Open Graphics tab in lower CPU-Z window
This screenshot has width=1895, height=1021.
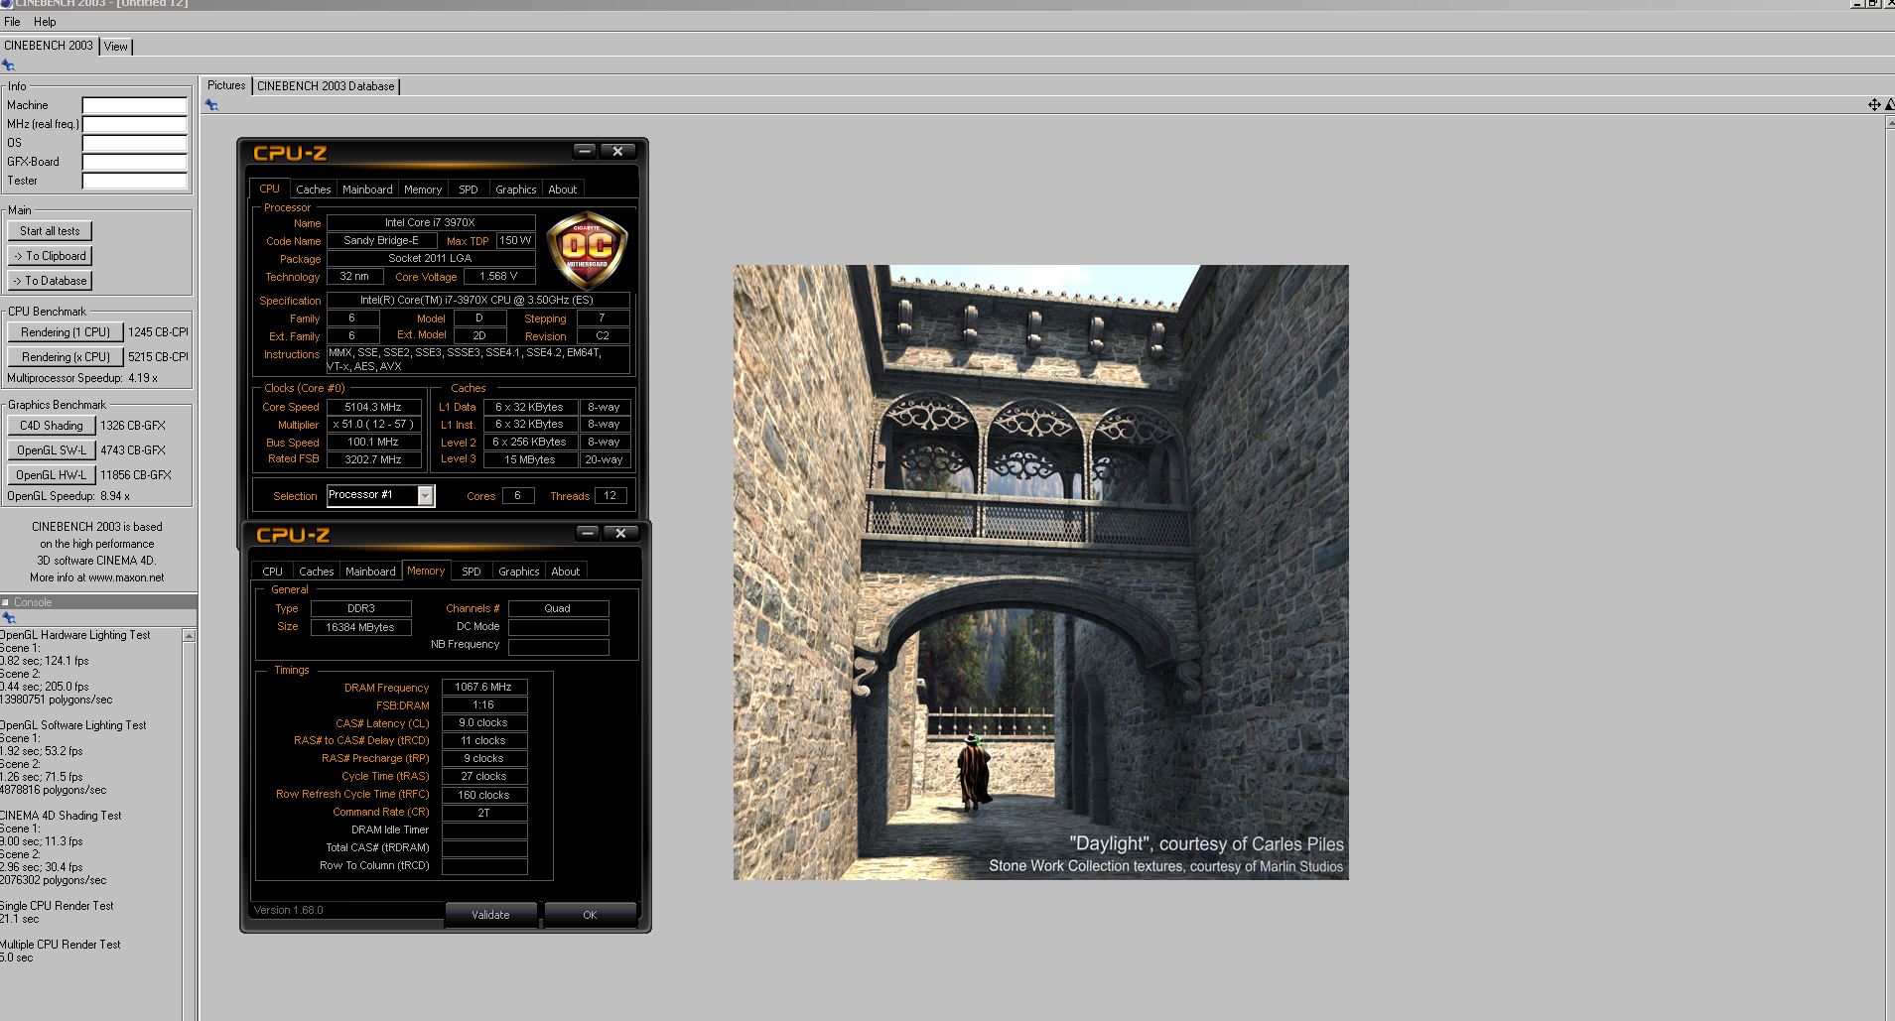click(x=518, y=572)
